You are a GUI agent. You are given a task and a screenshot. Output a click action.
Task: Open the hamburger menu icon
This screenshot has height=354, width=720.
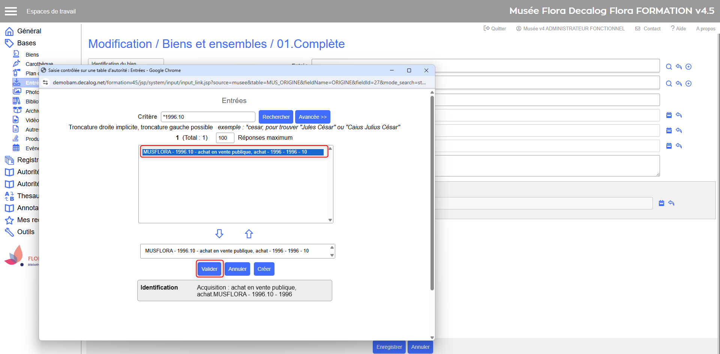[x=10, y=11]
